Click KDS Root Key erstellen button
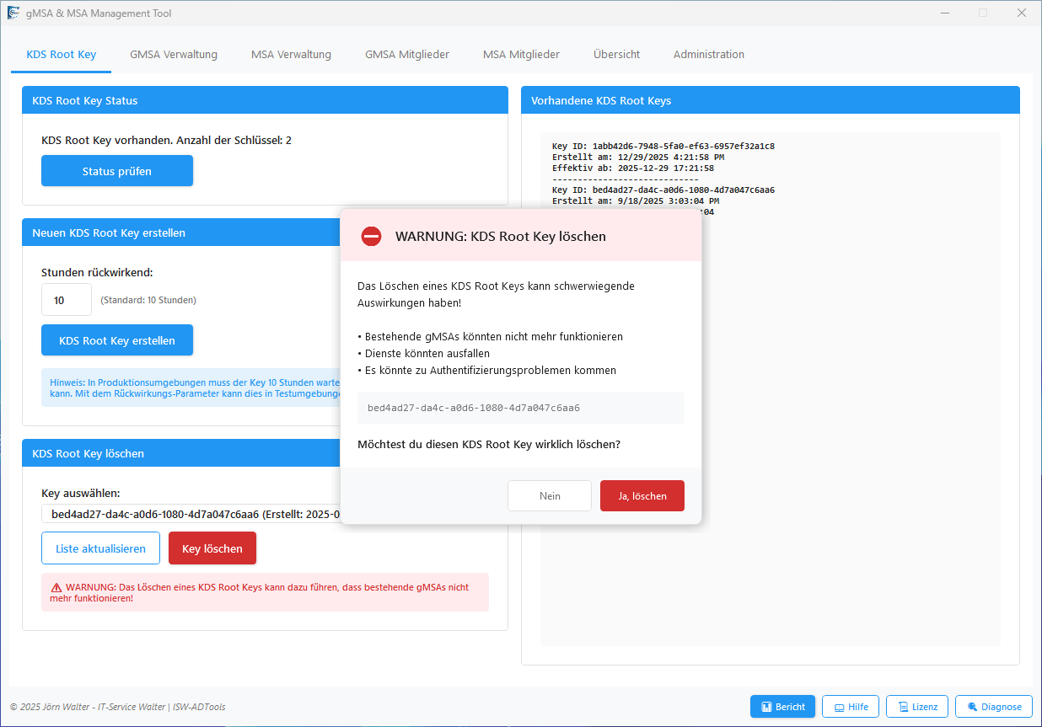The image size is (1042, 727). coord(117,341)
